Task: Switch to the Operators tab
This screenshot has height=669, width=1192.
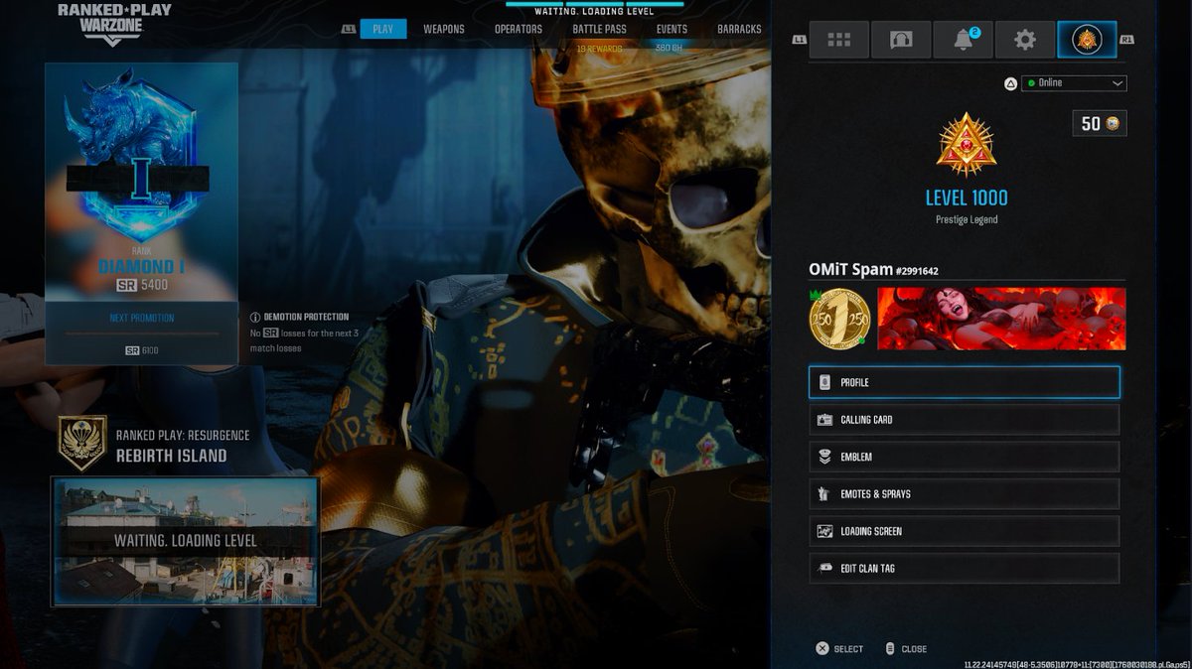Action: [x=519, y=29]
